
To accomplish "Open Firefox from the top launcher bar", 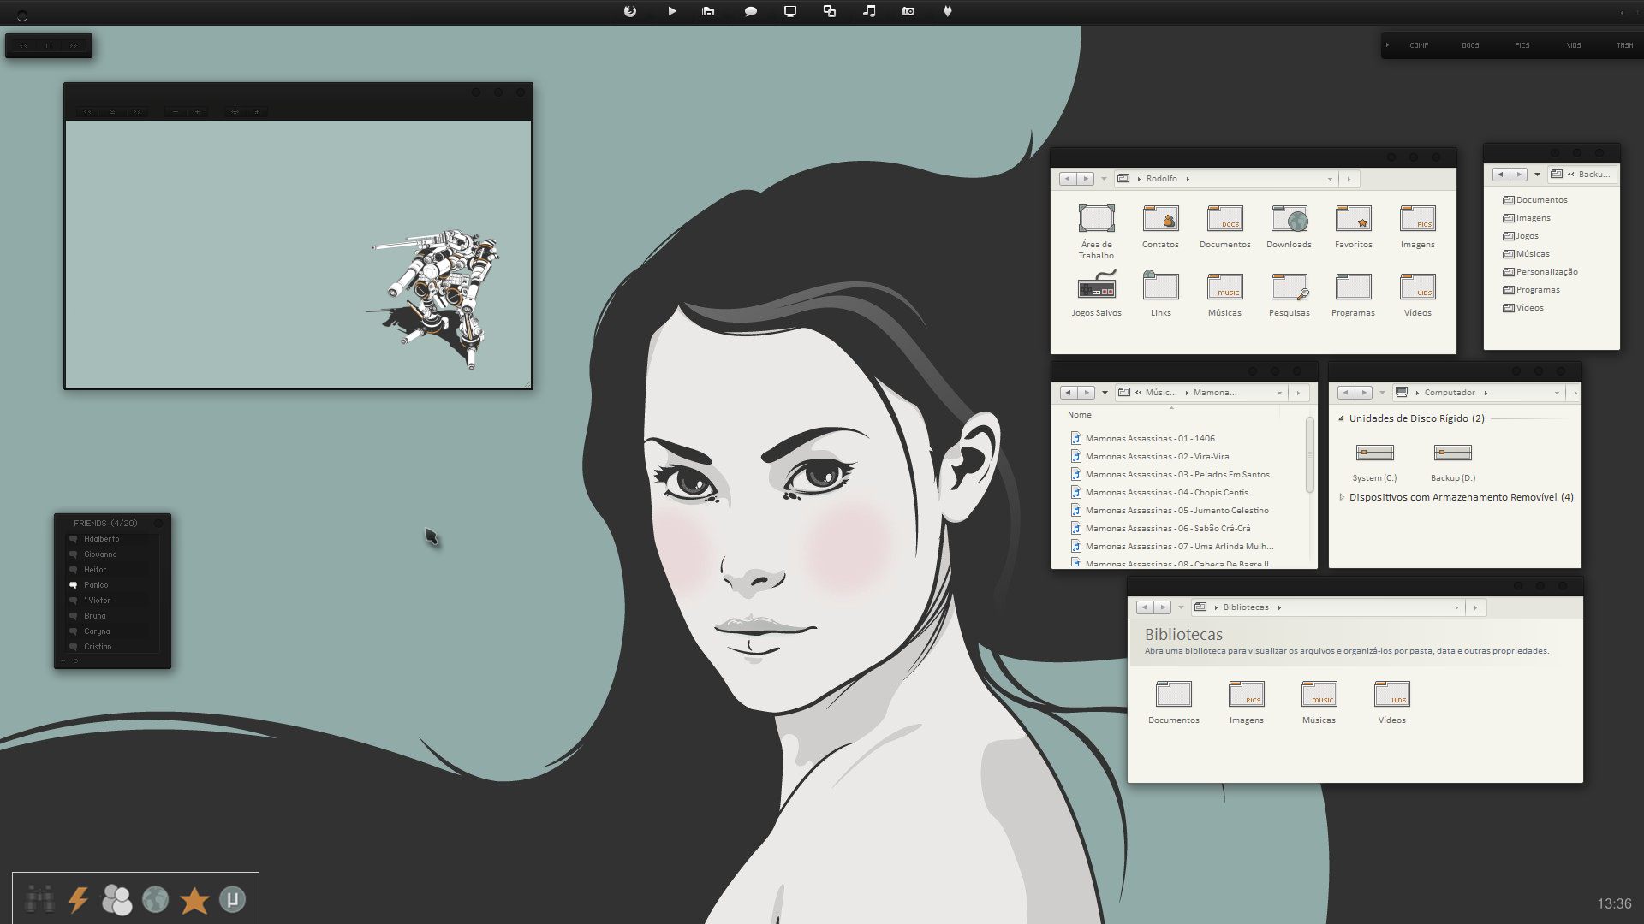I will (630, 11).
